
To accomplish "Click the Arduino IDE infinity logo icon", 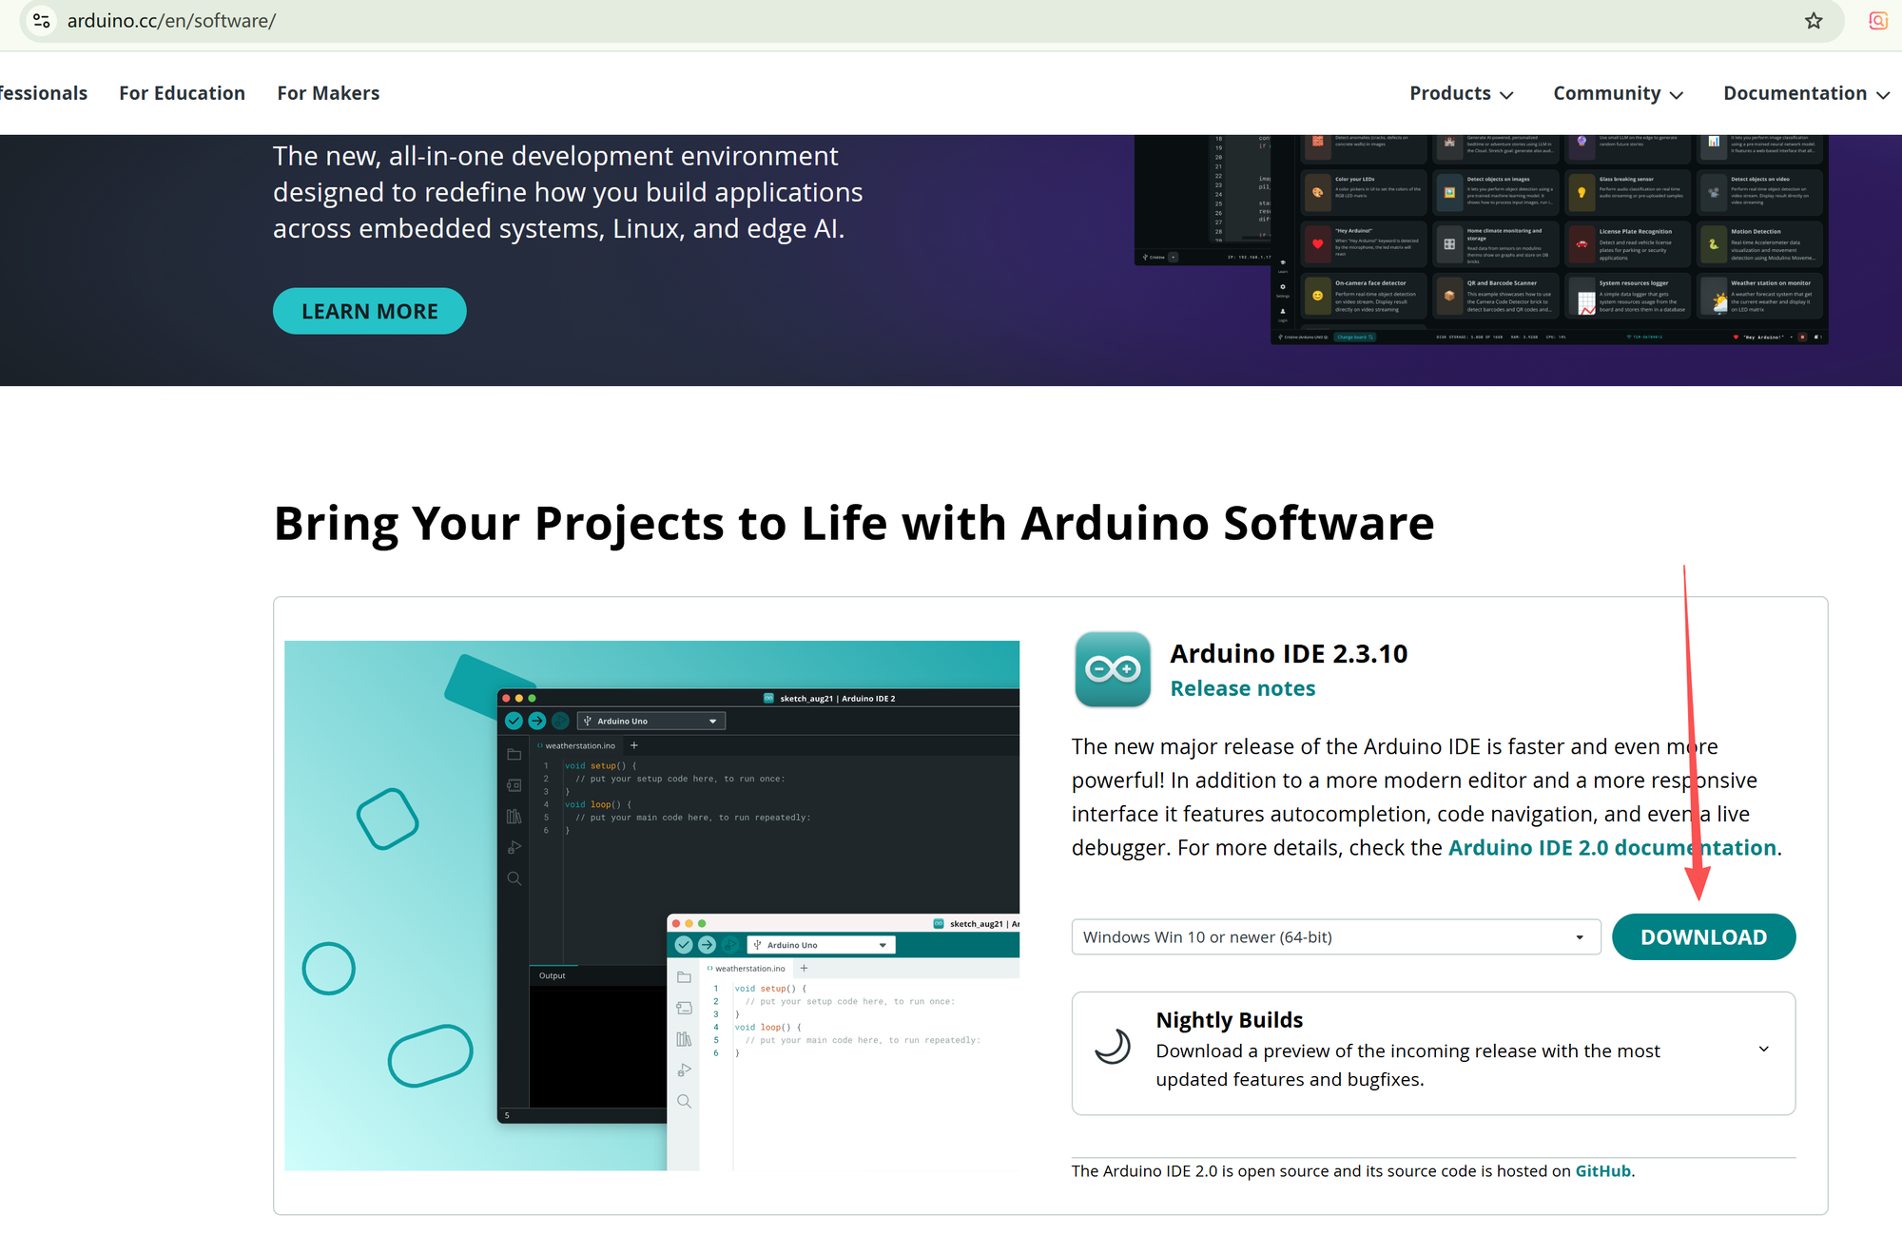I will pos(1113,669).
